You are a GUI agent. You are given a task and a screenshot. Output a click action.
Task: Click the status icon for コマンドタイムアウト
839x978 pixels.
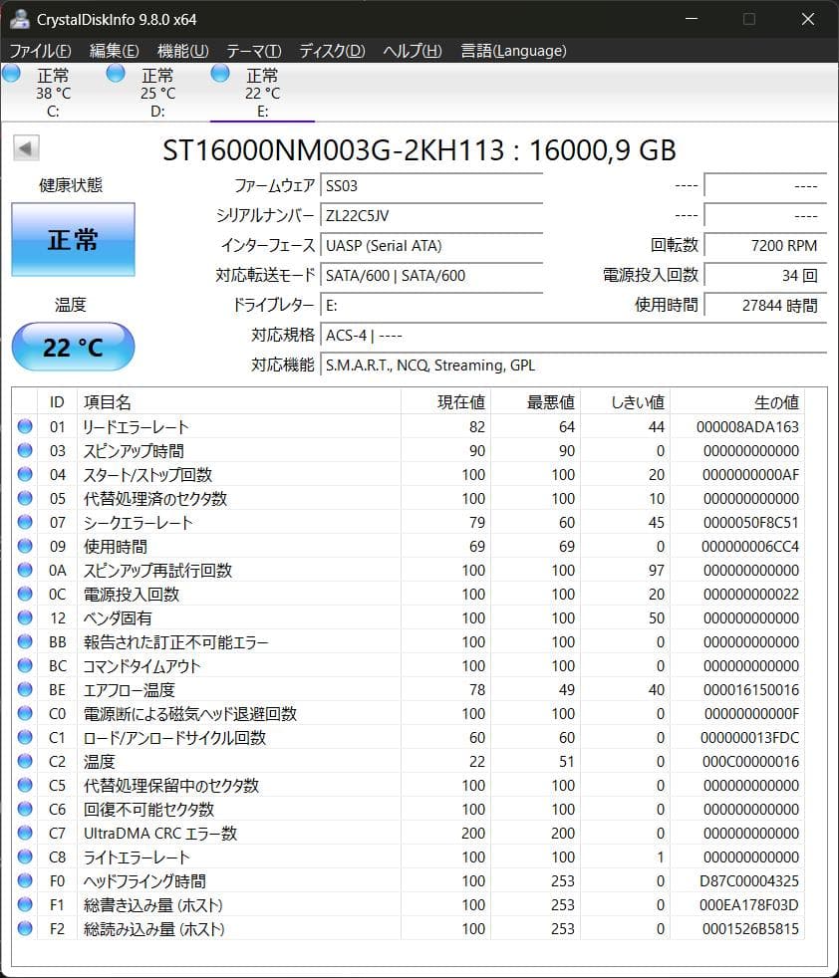25,665
